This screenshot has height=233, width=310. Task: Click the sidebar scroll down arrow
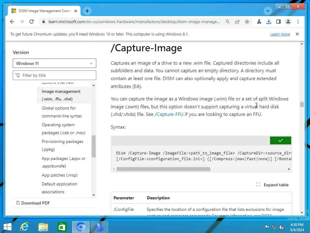[x=94, y=195]
